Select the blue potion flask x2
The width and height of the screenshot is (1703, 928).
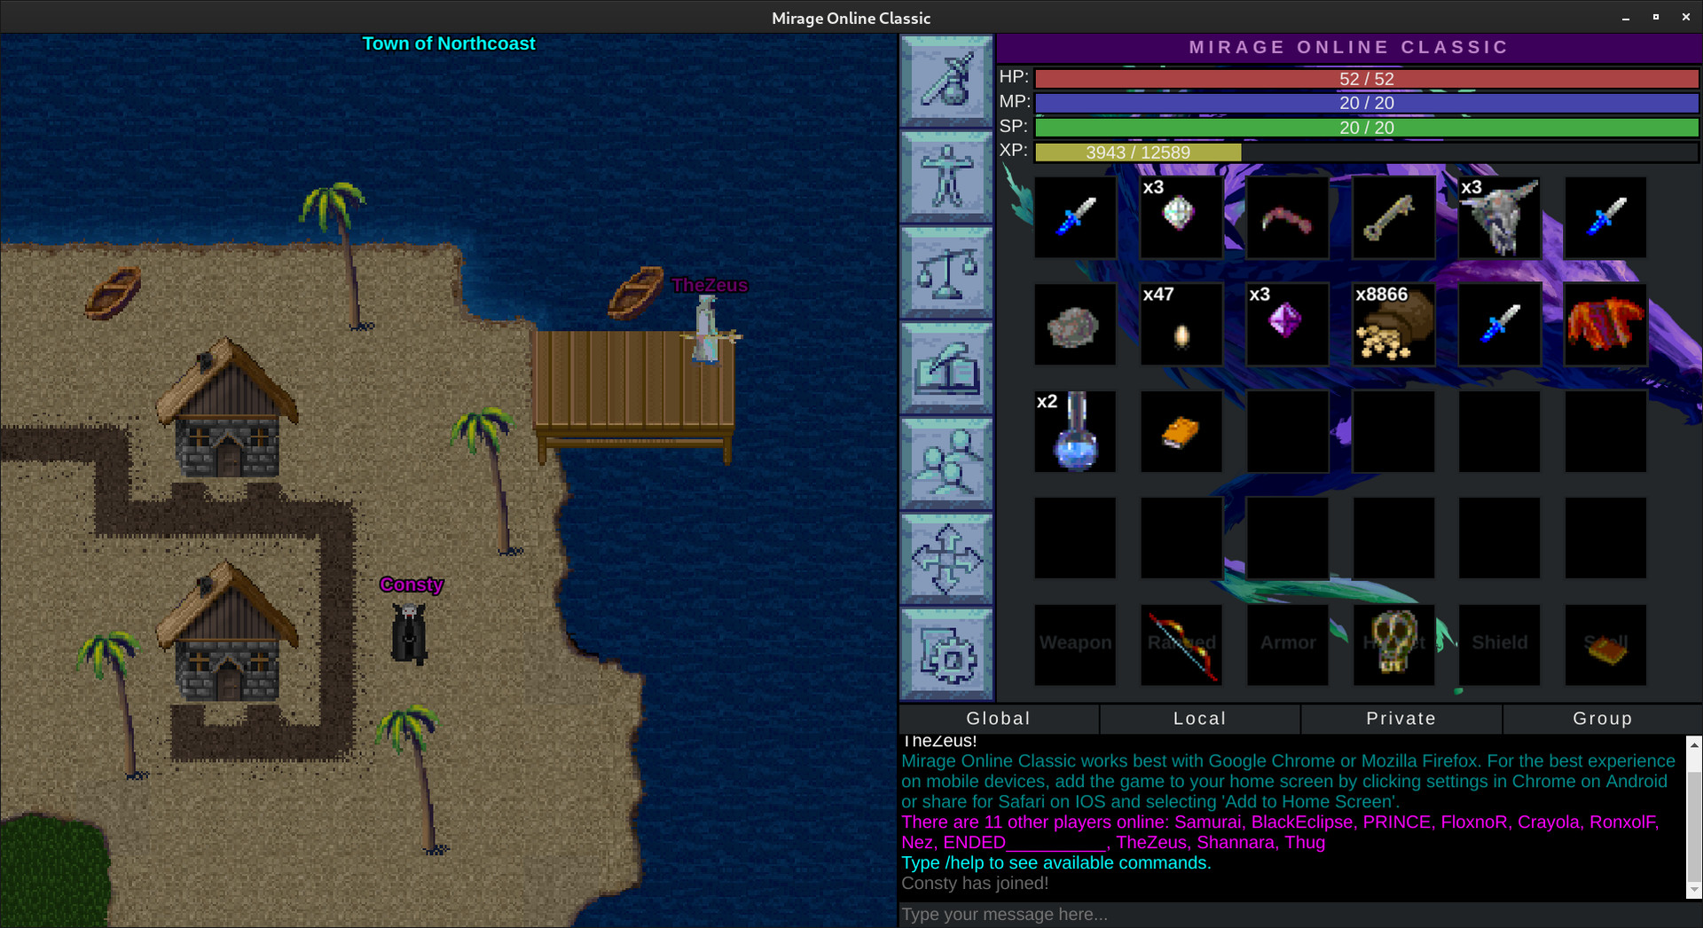coord(1075,432)
